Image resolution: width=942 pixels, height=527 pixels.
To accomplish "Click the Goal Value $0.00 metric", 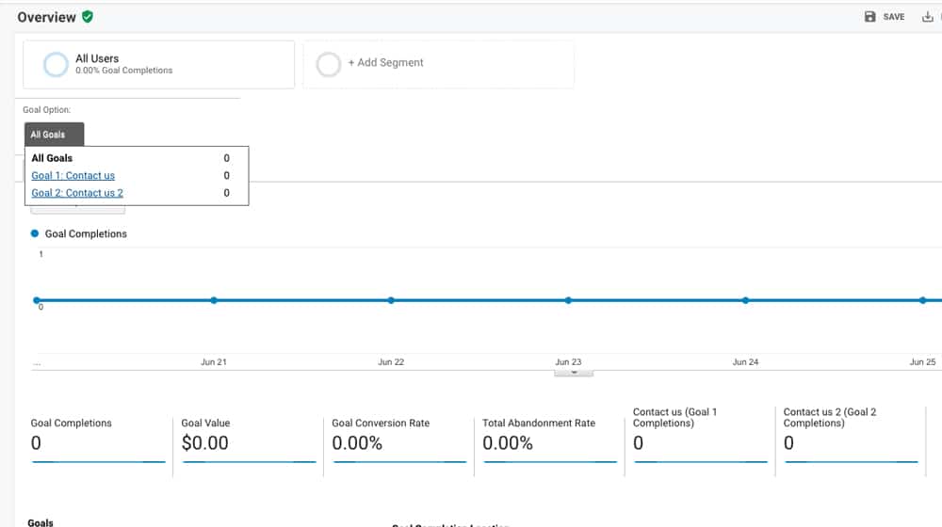I will pyautogui.click(x=249, y=441).
